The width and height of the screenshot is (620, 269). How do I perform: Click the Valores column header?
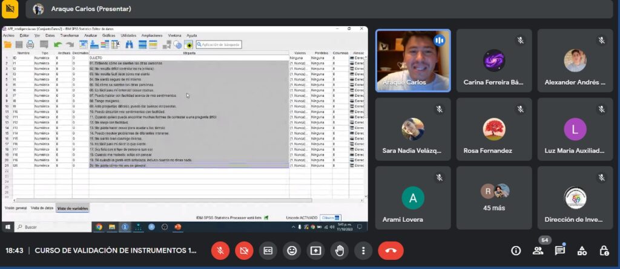[300, 53]
